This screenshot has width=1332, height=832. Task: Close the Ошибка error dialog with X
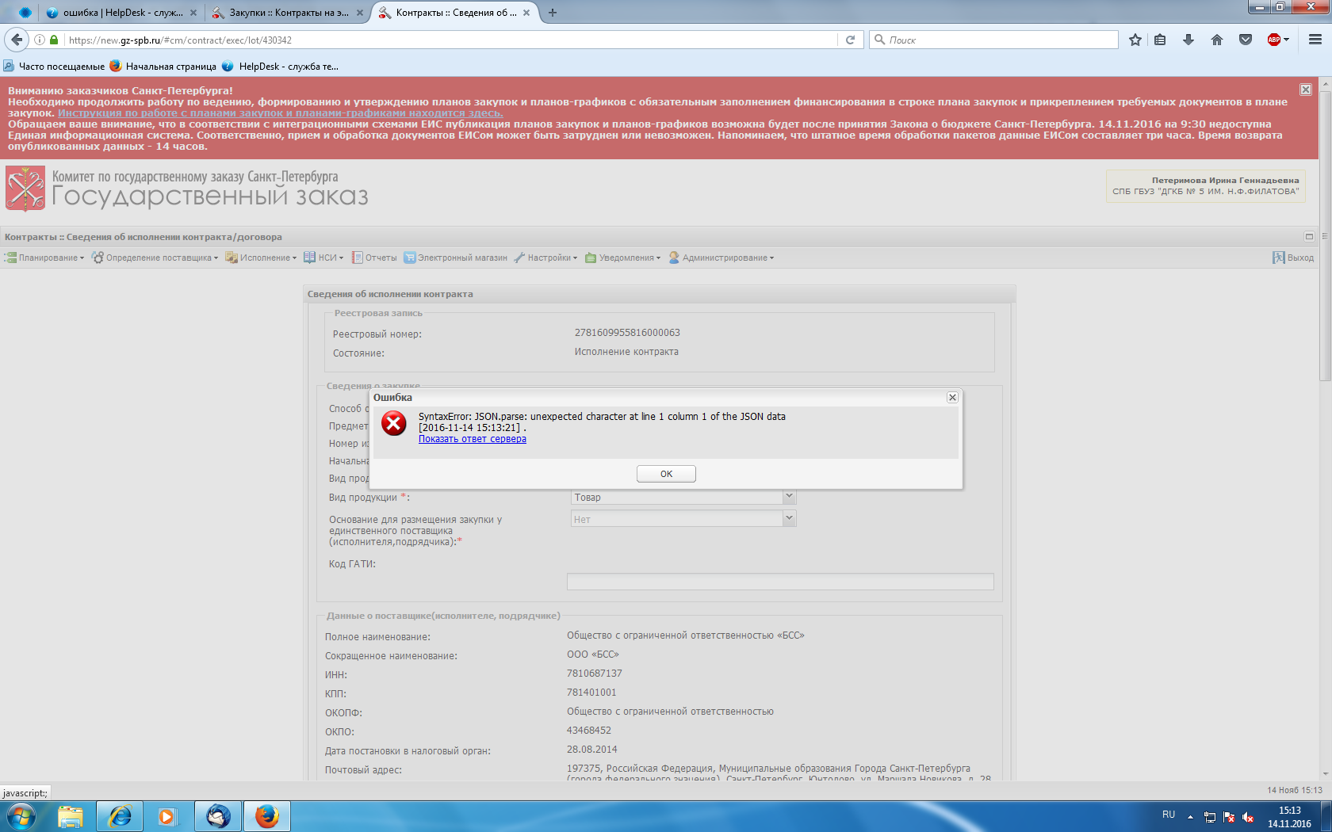click(x=952, y=398)
